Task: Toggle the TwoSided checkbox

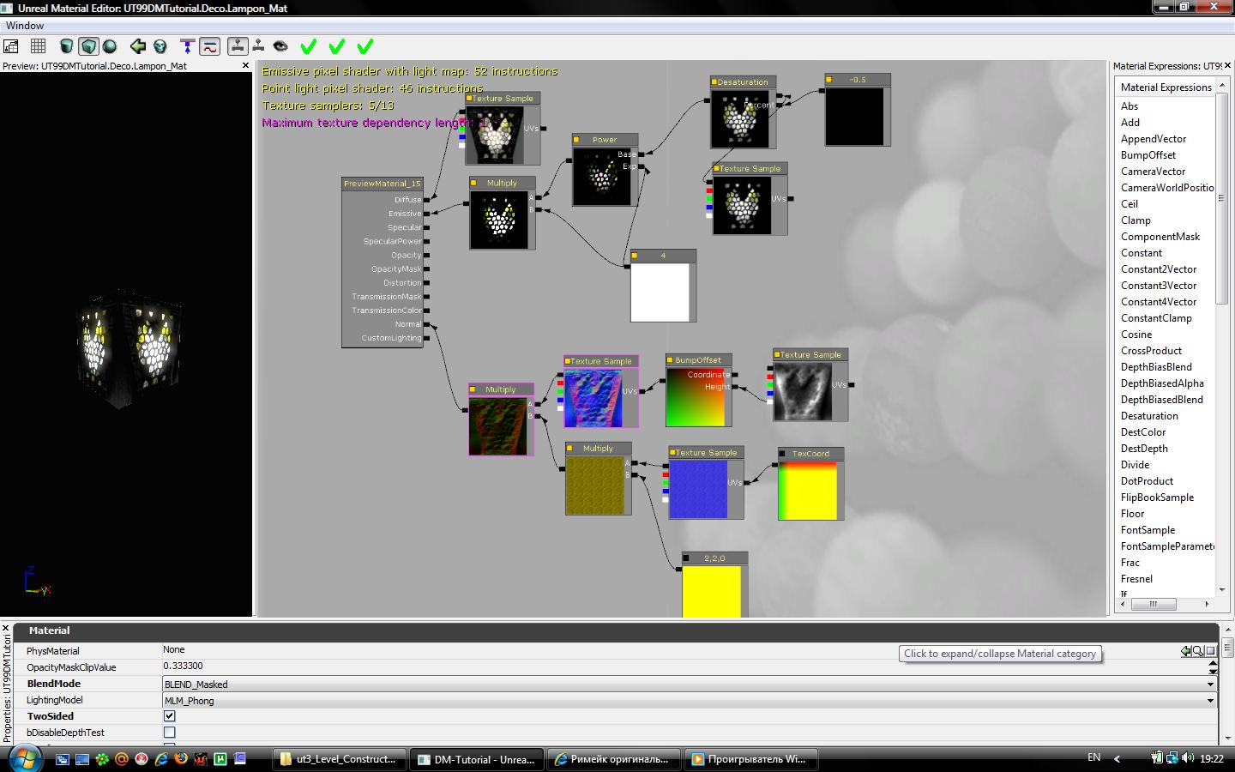Action: 169,716
